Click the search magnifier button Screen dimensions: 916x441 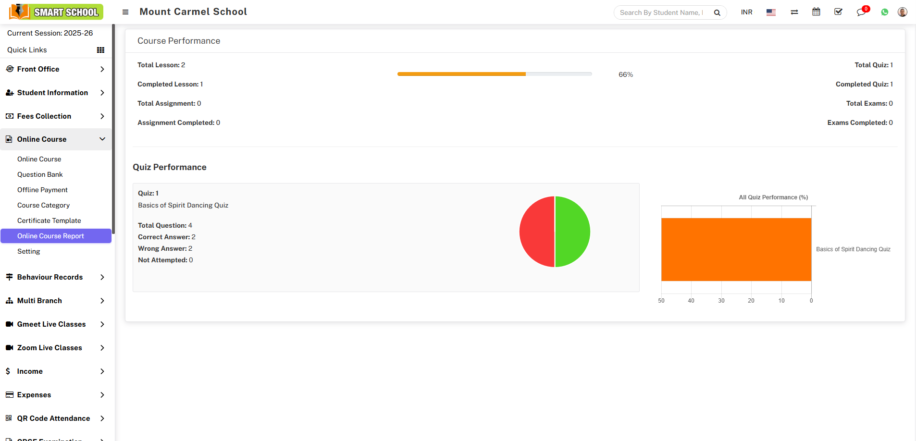(717, 13)
